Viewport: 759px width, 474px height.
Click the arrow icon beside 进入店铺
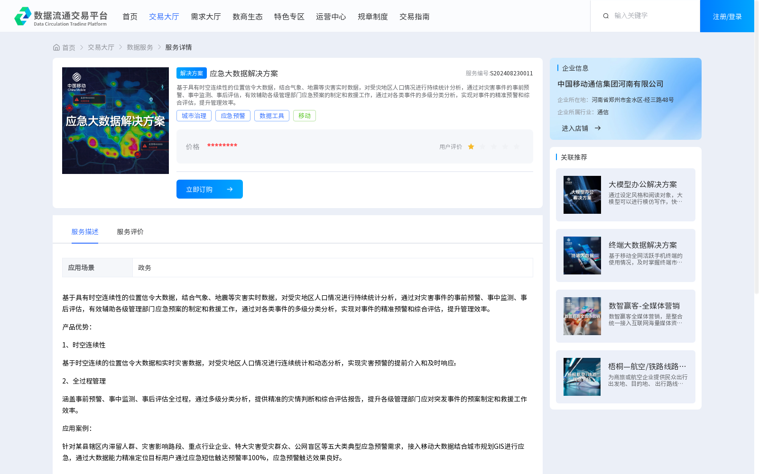click(x=598, y=128)
